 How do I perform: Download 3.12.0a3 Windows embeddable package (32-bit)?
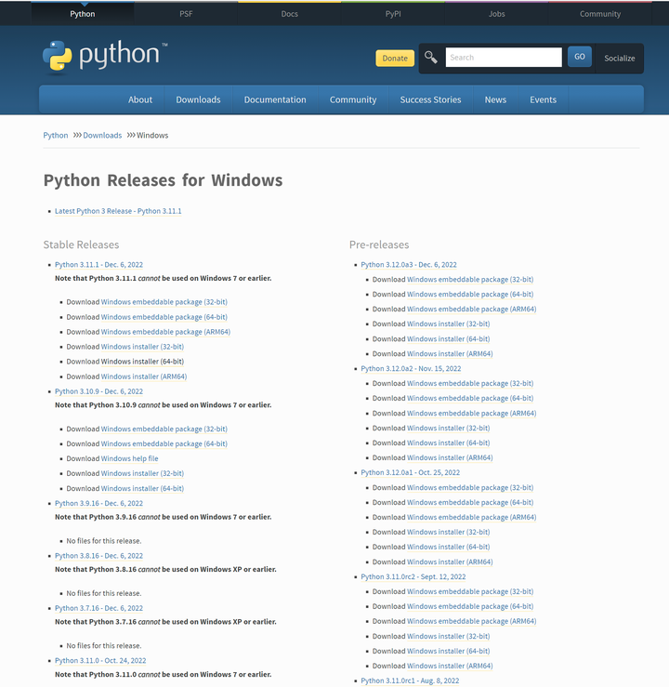470,279
